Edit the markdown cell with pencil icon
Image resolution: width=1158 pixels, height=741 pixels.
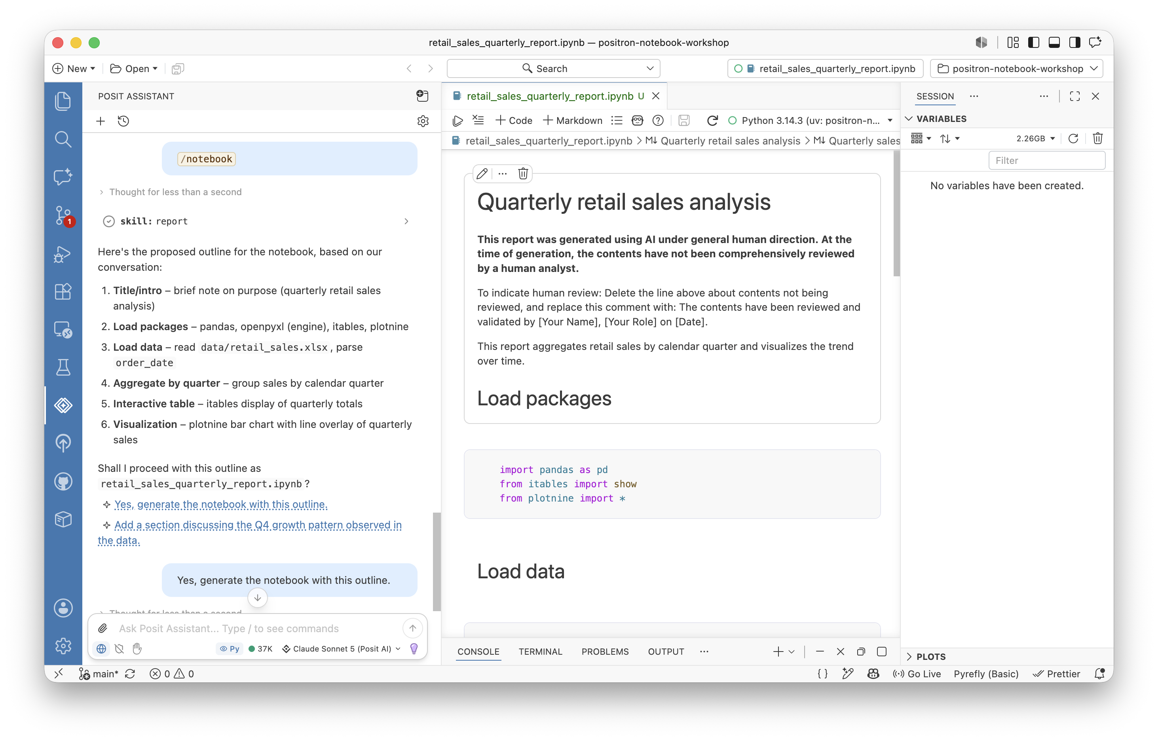(x=482, y=174)
